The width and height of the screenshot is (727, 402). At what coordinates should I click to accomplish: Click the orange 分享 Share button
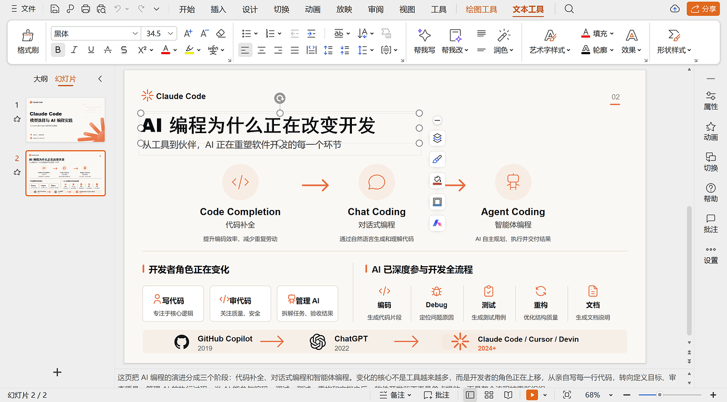pos(703,9)
